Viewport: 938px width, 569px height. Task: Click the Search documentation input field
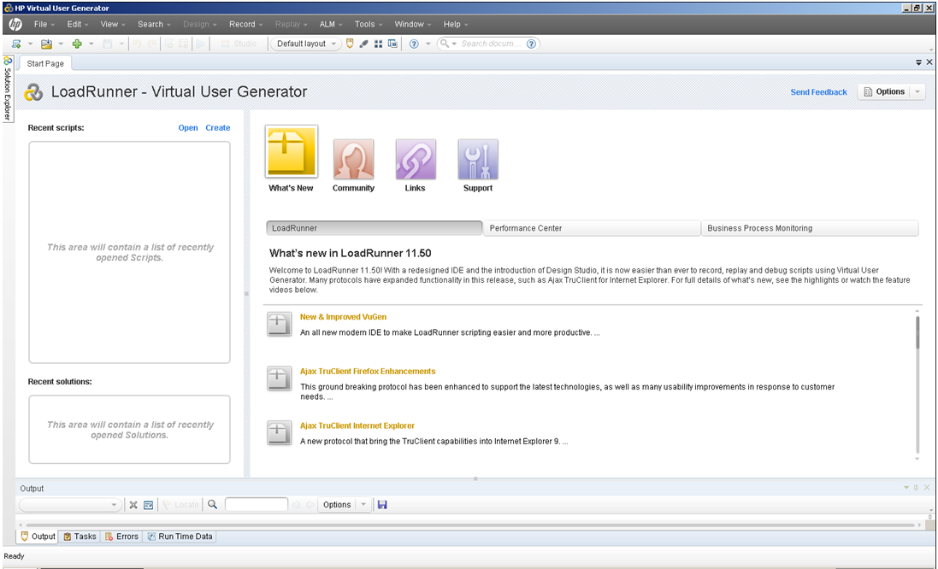491,44
